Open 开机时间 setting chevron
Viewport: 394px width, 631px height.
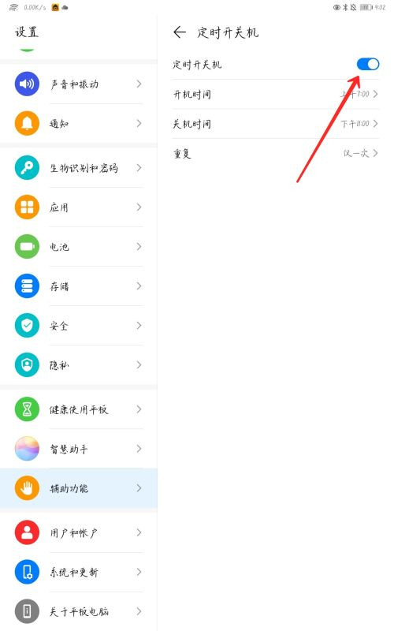point(376,94)
